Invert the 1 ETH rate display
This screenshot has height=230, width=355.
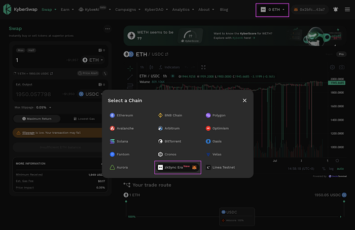coord(52,73)
